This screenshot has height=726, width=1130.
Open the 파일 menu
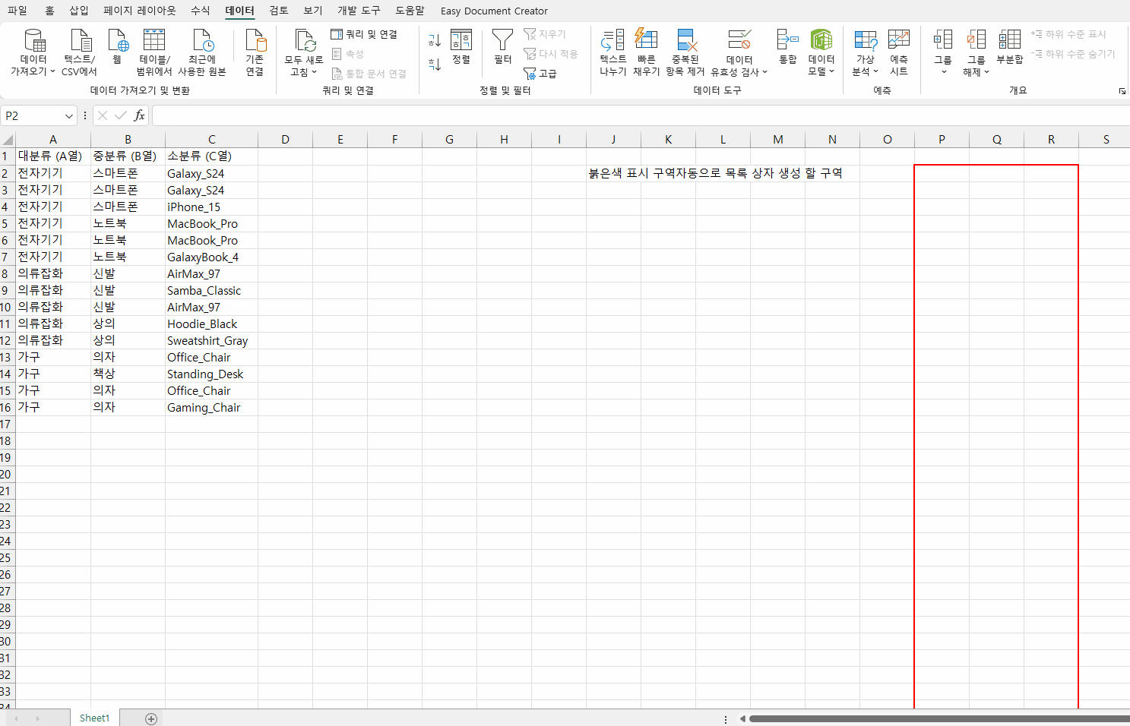point(17,11)
